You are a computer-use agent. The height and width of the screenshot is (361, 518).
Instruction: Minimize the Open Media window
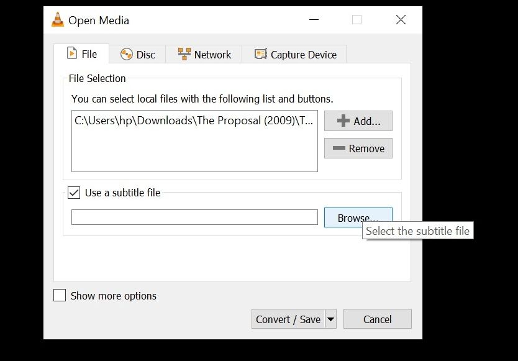[x=314, y=20]
